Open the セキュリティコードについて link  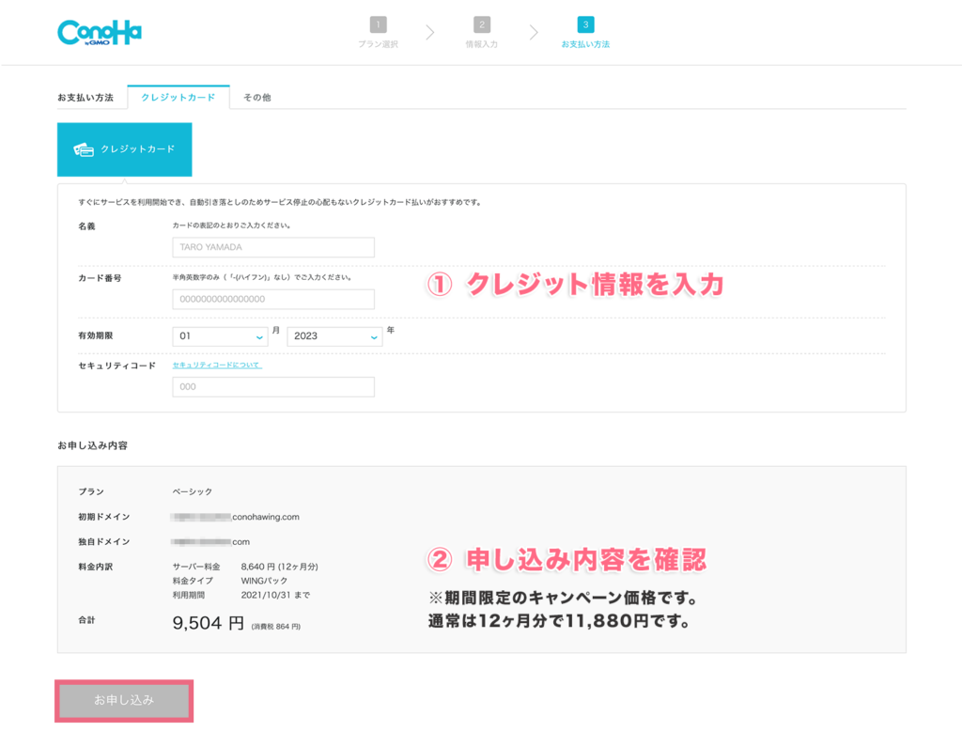(217, 366)
